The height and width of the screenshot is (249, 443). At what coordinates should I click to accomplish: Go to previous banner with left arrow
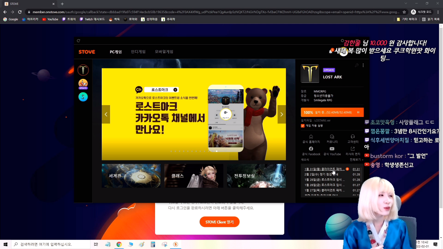click(106, 114)
